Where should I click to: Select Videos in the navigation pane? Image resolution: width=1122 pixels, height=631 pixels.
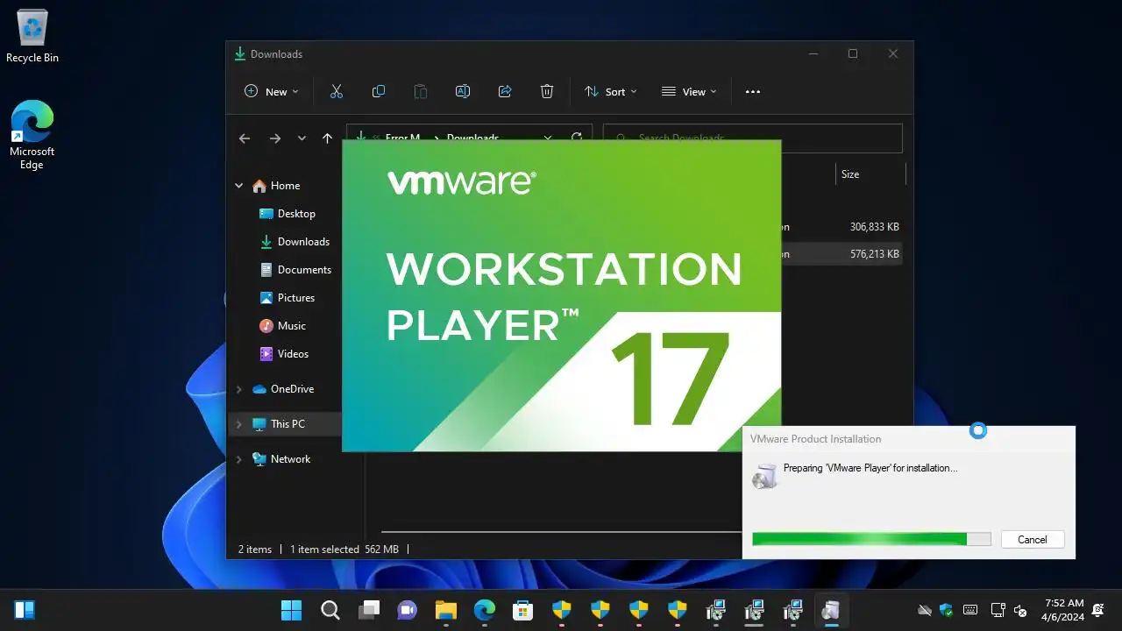[293, 354]
